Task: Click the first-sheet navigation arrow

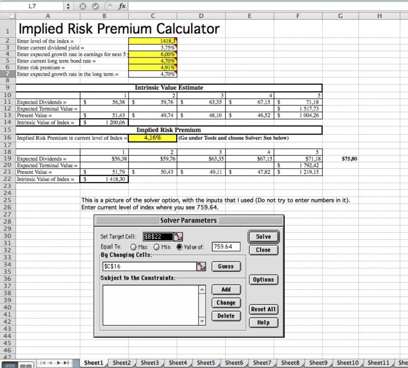Action: pos(42,363)
